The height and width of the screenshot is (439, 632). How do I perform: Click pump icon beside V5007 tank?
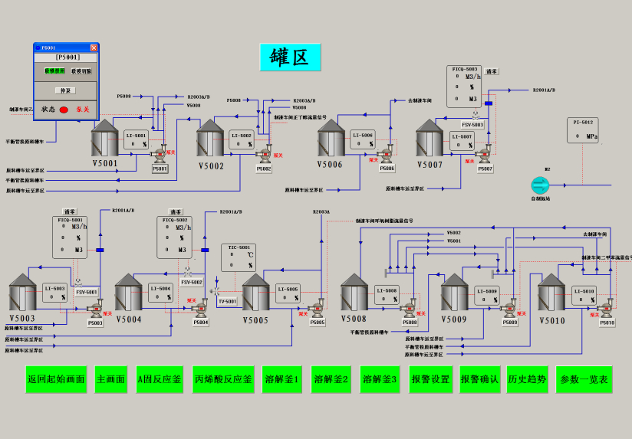tap(483, 154)
